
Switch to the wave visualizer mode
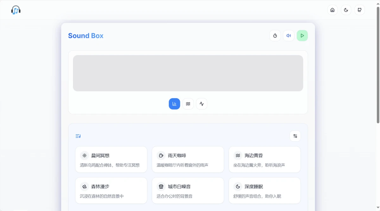tap(188, 104)
